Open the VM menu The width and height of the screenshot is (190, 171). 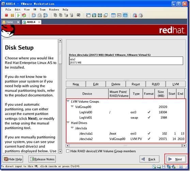[x=35, y=10]
